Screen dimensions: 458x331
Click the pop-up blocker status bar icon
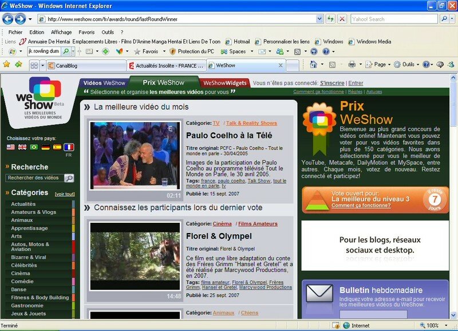(x=336, y=325)
